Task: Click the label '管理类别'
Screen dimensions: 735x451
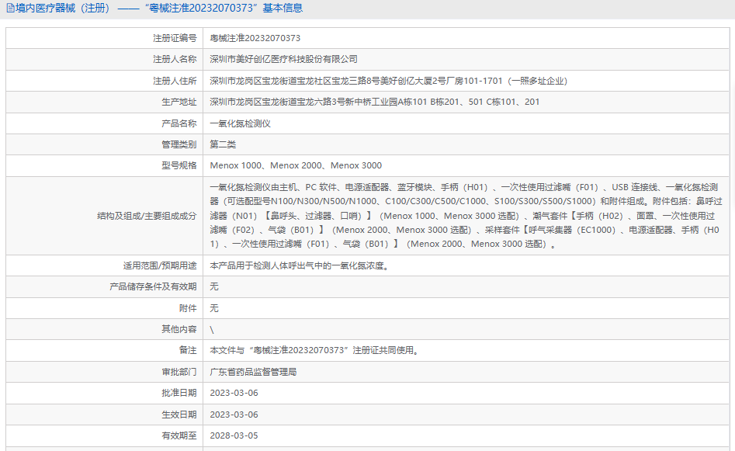Action: pyautogui.click(x=179, y=145)
